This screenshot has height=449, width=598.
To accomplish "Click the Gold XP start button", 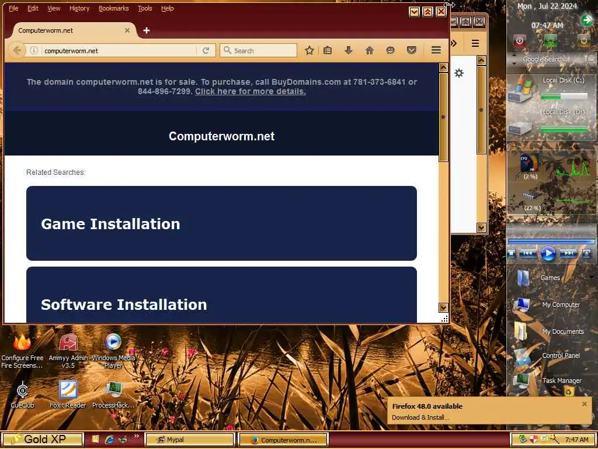I will coord(42,440).
